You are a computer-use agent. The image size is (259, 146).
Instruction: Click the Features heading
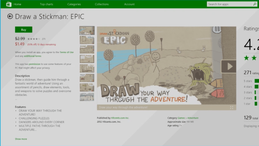click(20, 107)
